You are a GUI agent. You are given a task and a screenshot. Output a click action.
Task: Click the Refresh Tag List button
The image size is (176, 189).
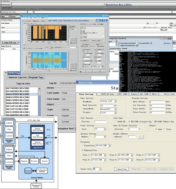pos(18,78)
